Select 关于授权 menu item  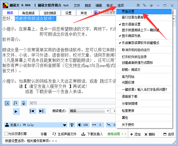144,125
